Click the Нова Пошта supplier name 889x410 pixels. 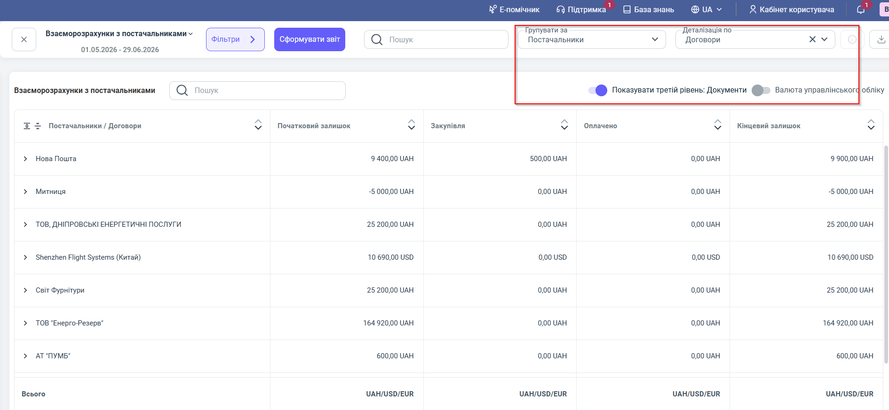click(56, 159)
